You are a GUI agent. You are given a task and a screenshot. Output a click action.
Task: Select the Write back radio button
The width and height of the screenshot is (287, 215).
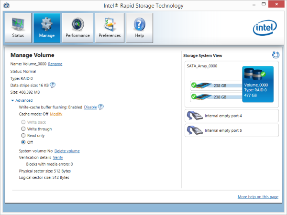tap(23, 122)
